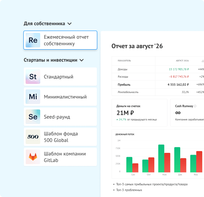
Task: Click the 24,7% growth indicator
Action: [121, 119]
